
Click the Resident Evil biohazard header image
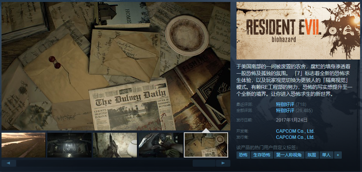click(x=298, y=31)
